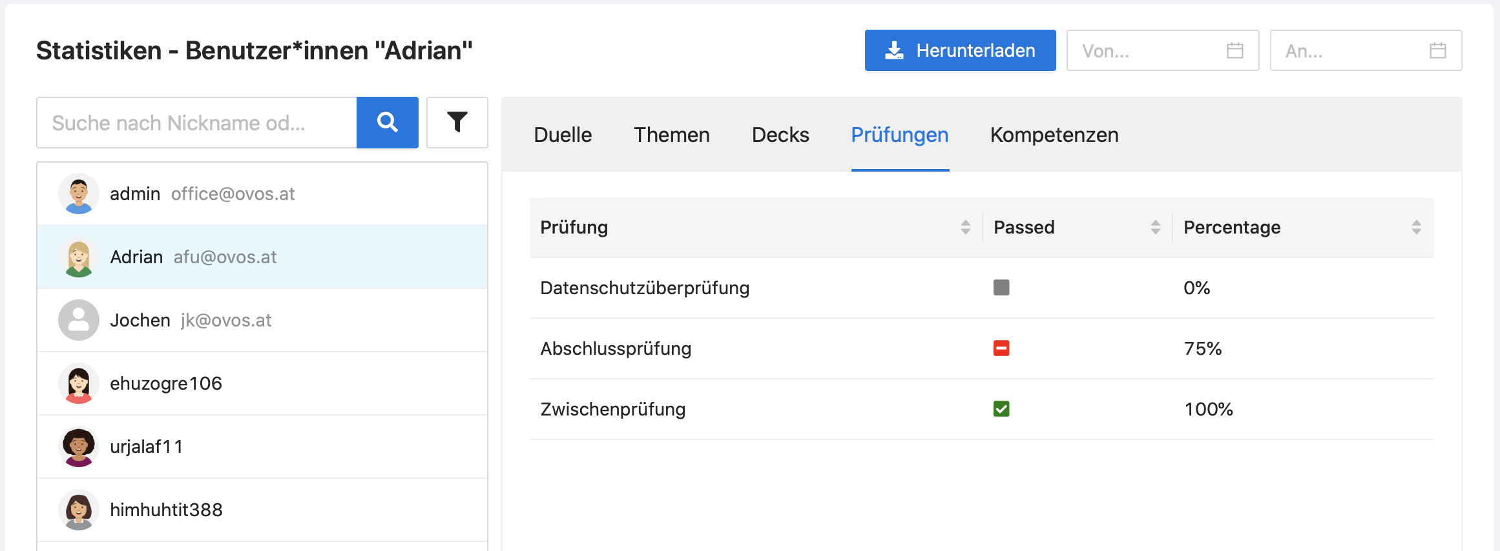
Task: Click urjalaf11's avatar picture
Action: (x=79, y=446)
